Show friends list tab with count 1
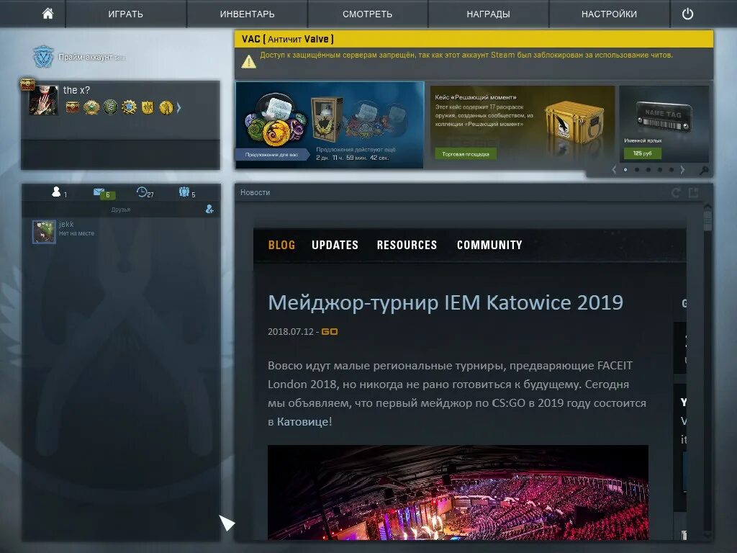This screenshot has width=737, height=553. tap(59, 192)
